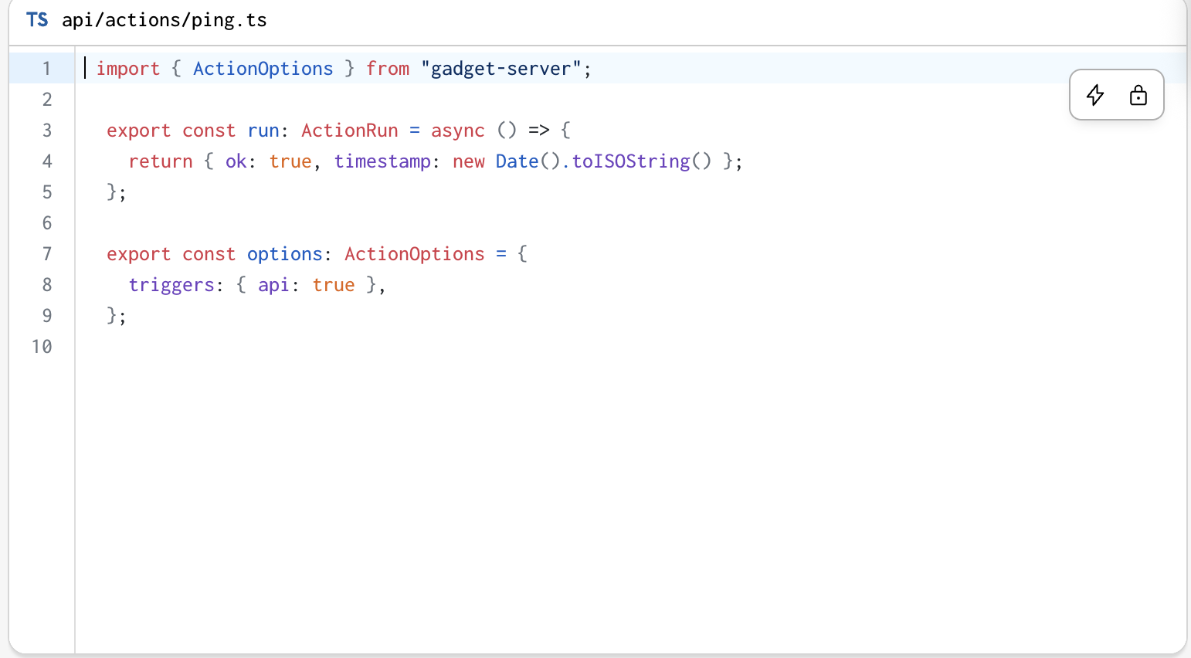Click the timestamp key on line 4

pyautogui.click(x=382, y=161)
